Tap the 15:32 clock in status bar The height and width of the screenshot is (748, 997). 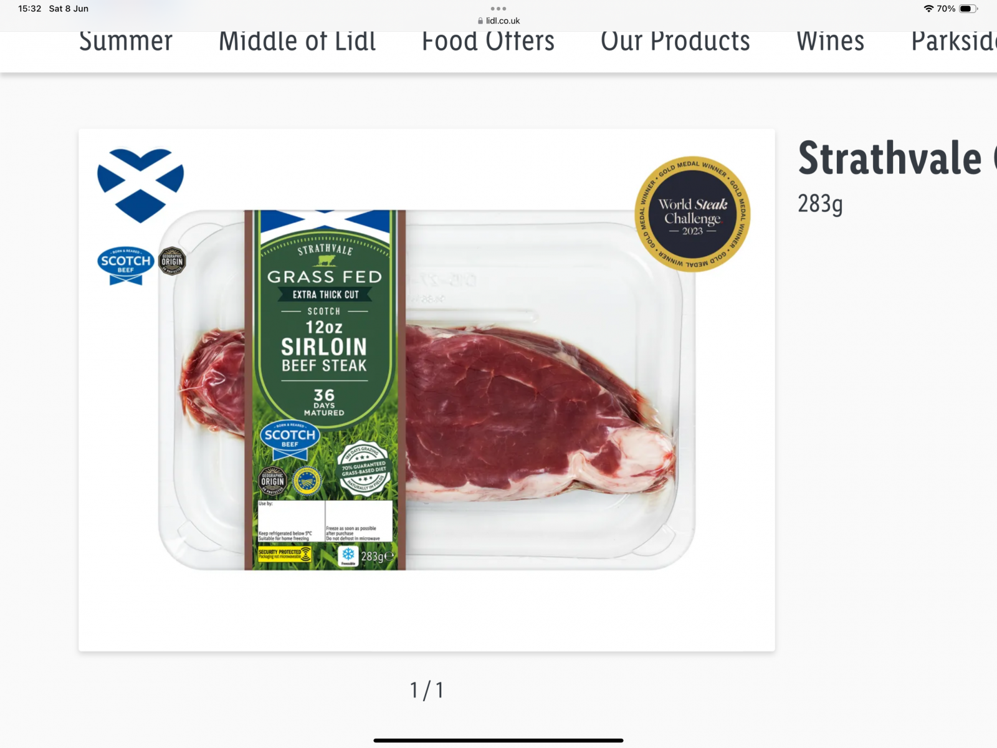(x=30, y=9)
